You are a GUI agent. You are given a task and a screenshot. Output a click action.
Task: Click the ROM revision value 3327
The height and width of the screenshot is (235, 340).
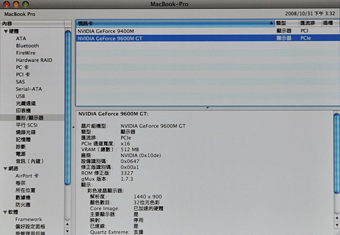click(127, 173)
